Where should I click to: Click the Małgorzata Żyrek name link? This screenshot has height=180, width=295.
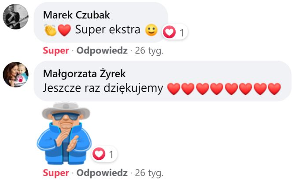pos(84,73)
